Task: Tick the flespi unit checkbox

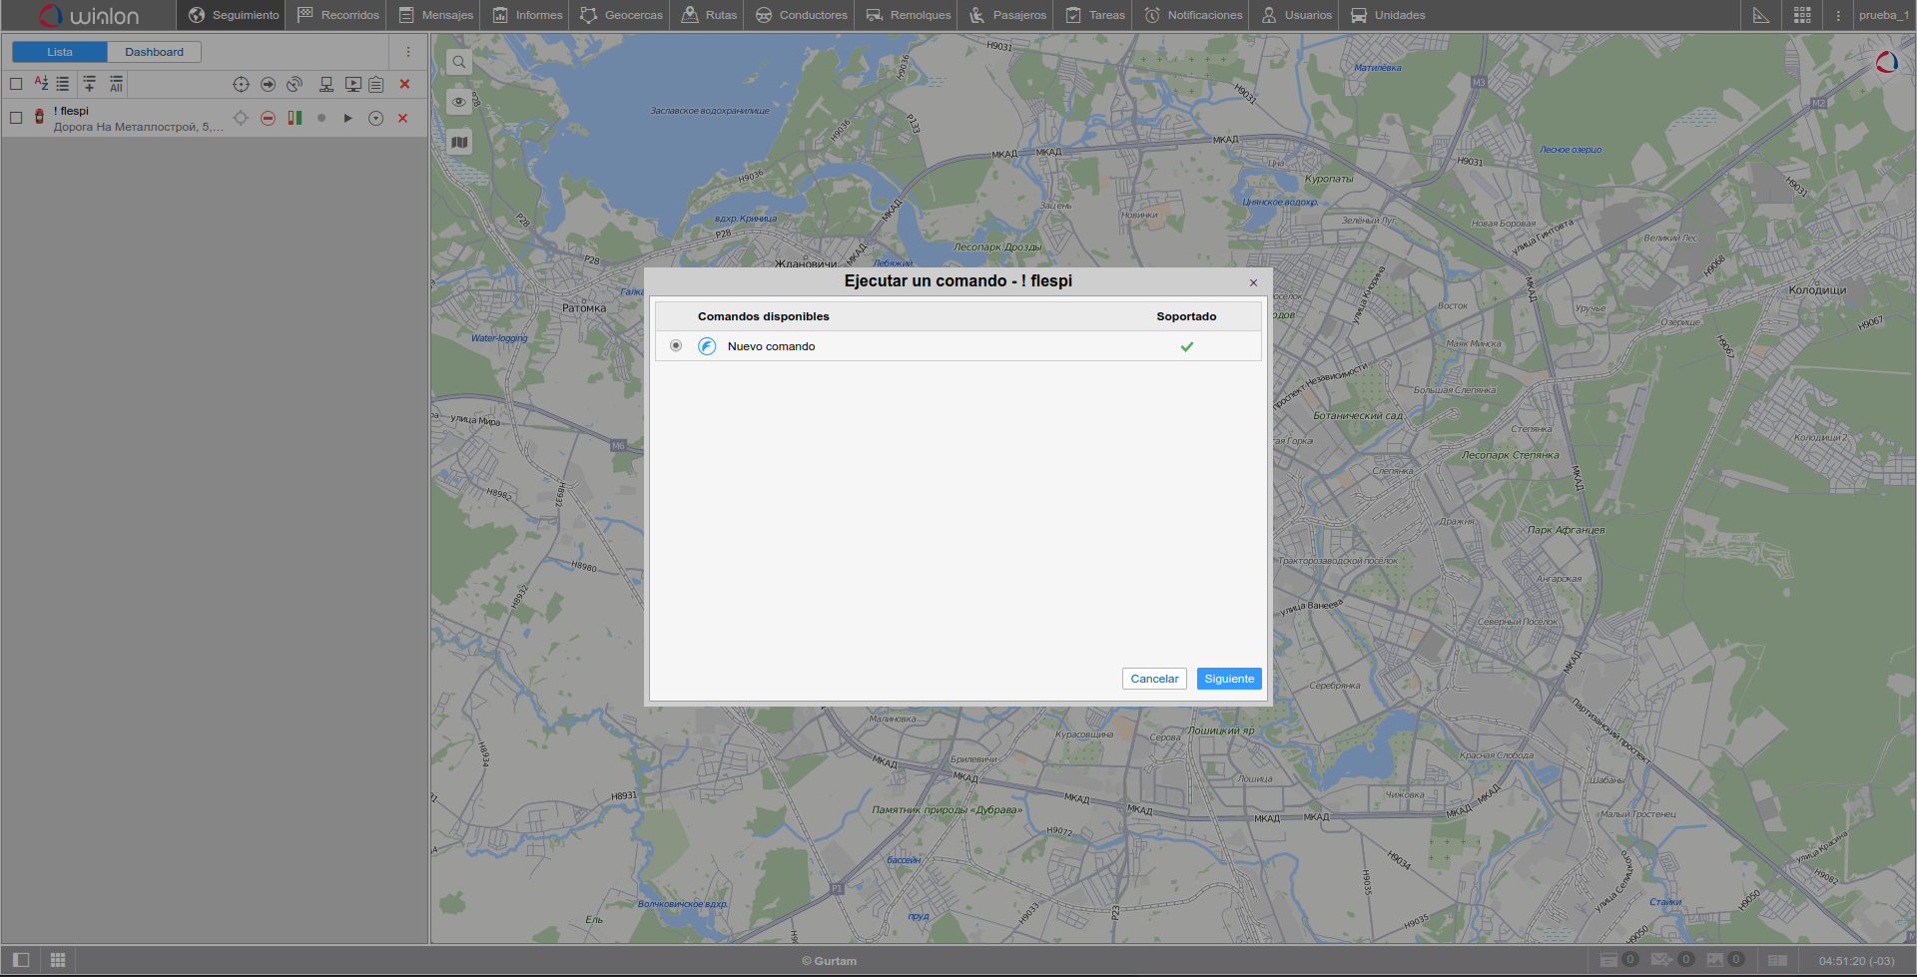Action: coord(16,118)
